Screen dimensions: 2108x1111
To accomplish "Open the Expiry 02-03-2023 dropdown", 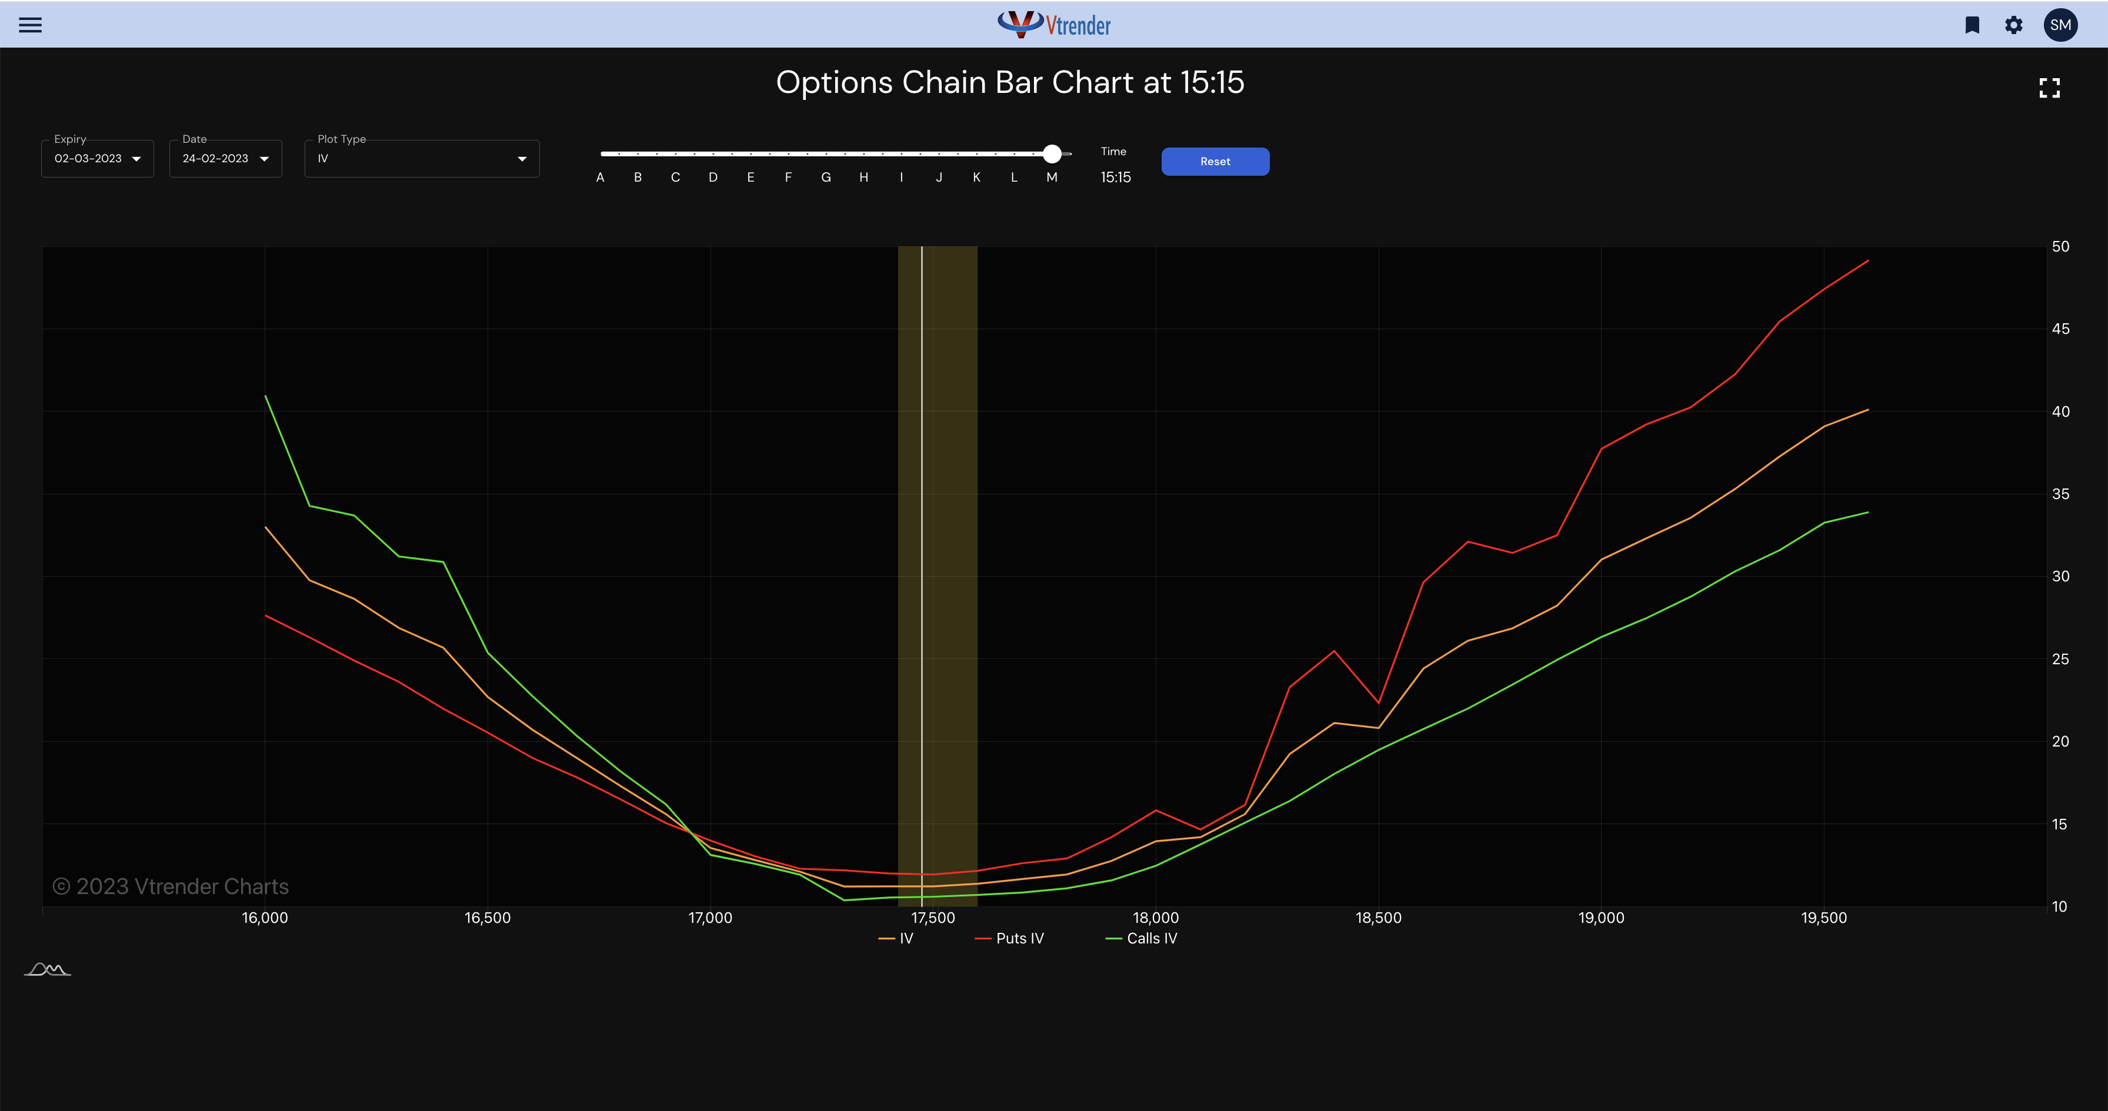I will click(x=98, y=159).
